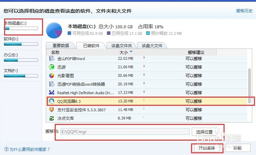Click the 17.23 MB size value

[125, 93]
